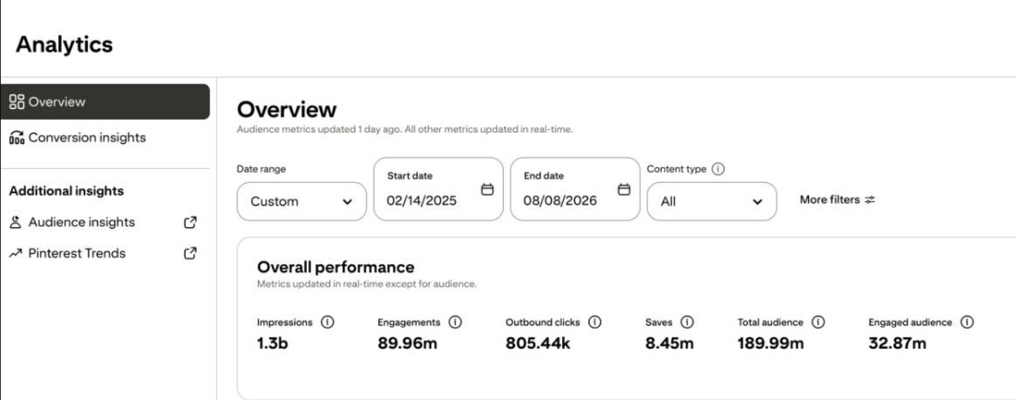Click the Audience insights external link icon
1016x400 pixels.
point(191,223)
